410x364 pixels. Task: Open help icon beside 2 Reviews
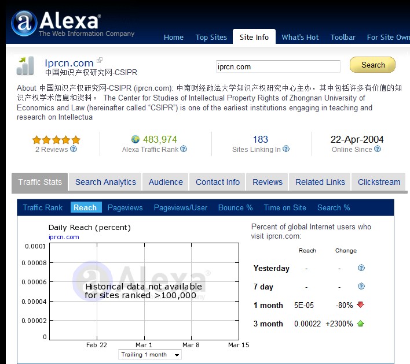74,148
